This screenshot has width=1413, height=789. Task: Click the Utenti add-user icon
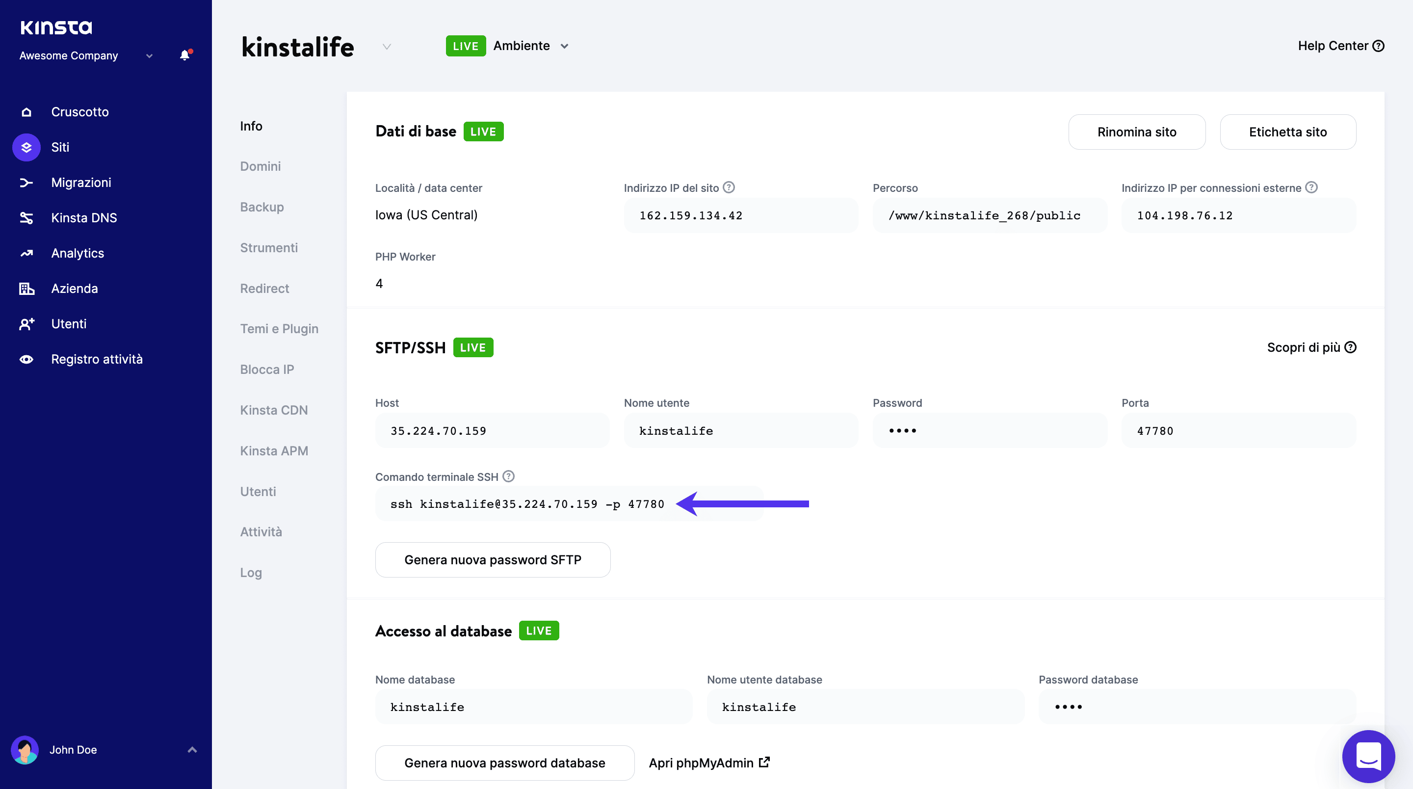click(x=26, y=324)
